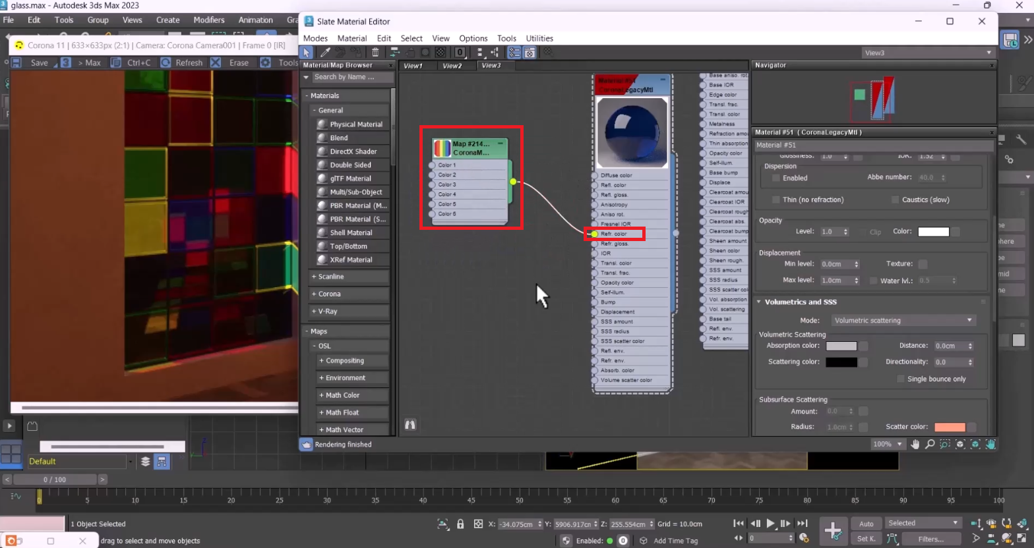This screenshot has width=1034, height=548.
Task: Check Thin (no refraction) option
Action: (x=776, y=200)
